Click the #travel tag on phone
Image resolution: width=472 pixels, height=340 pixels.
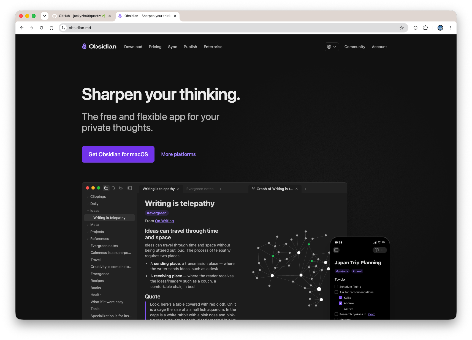pos(357,271)
